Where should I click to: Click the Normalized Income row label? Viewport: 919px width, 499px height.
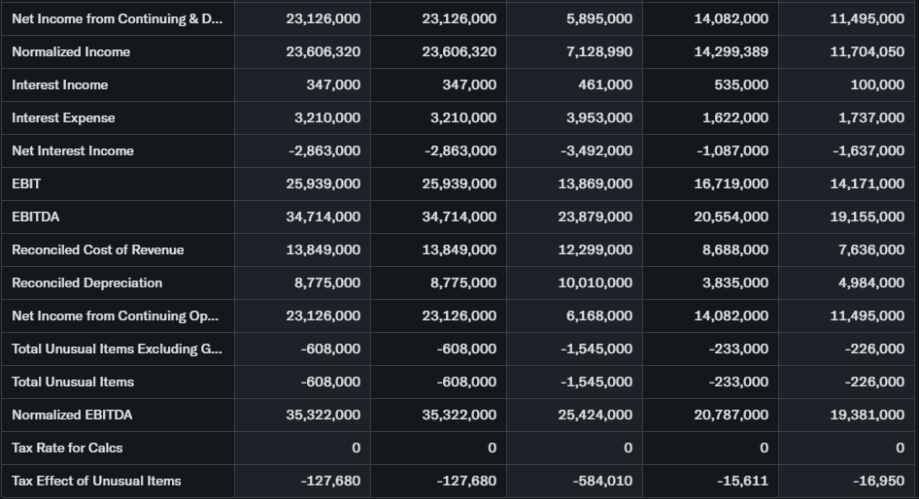click(71, 52)
